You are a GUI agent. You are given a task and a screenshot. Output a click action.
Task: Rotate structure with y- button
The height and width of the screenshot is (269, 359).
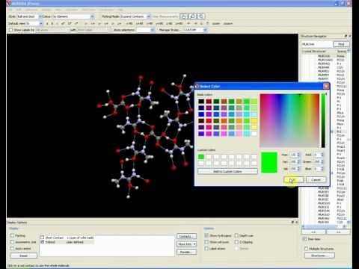click(x=99, y=23)
